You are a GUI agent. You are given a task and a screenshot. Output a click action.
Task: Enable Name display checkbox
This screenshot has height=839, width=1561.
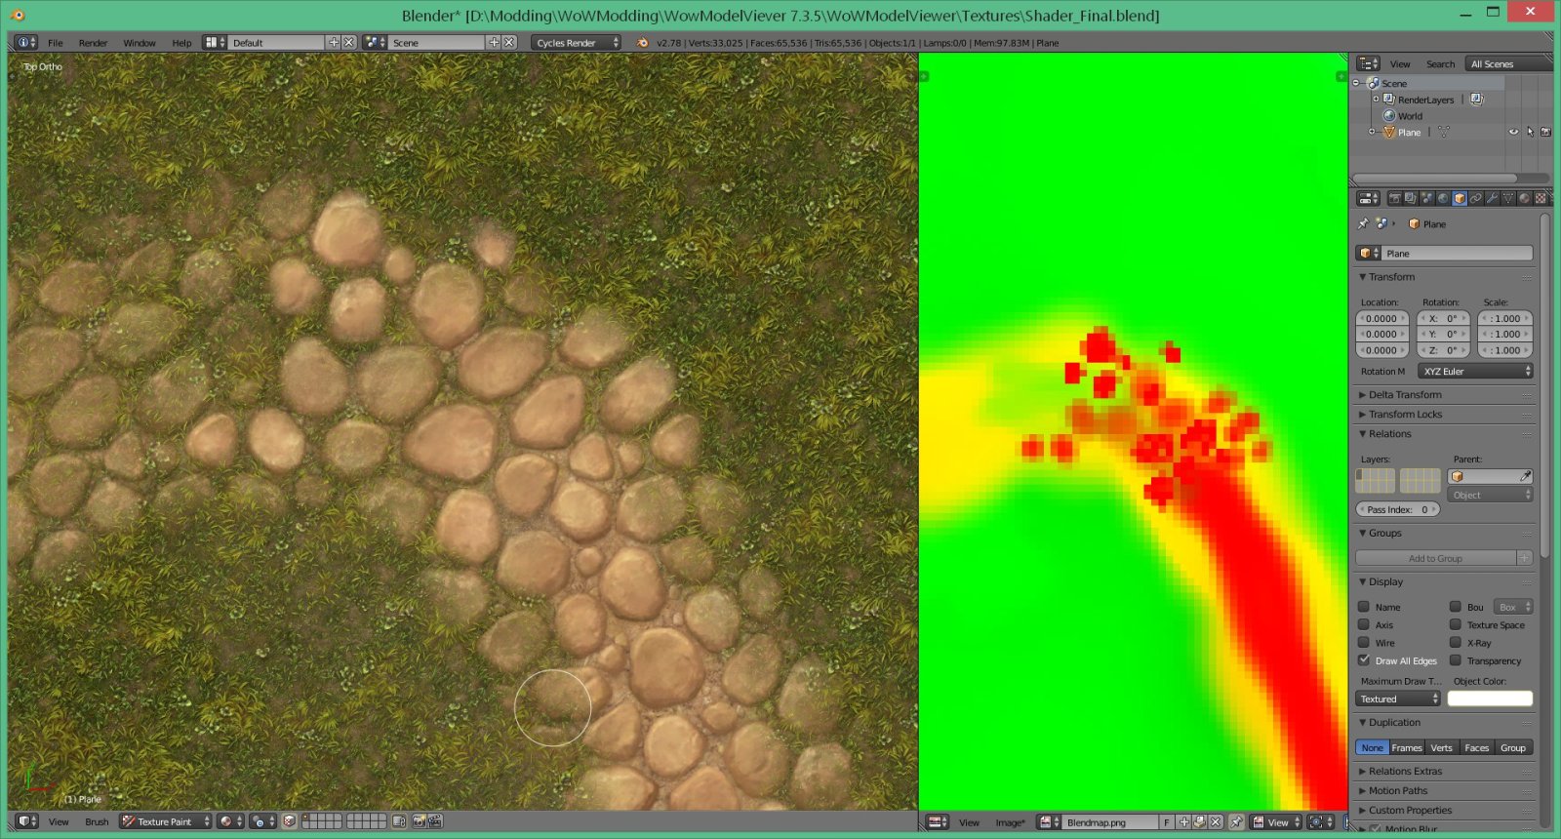tap(1364, 607)
